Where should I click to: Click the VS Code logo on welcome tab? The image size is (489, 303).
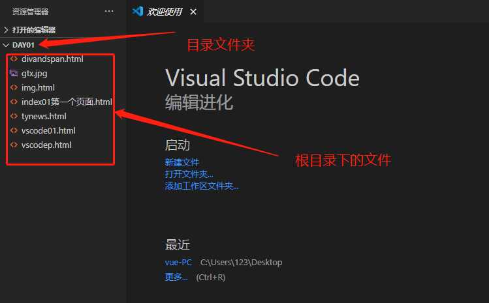[138, 12]
